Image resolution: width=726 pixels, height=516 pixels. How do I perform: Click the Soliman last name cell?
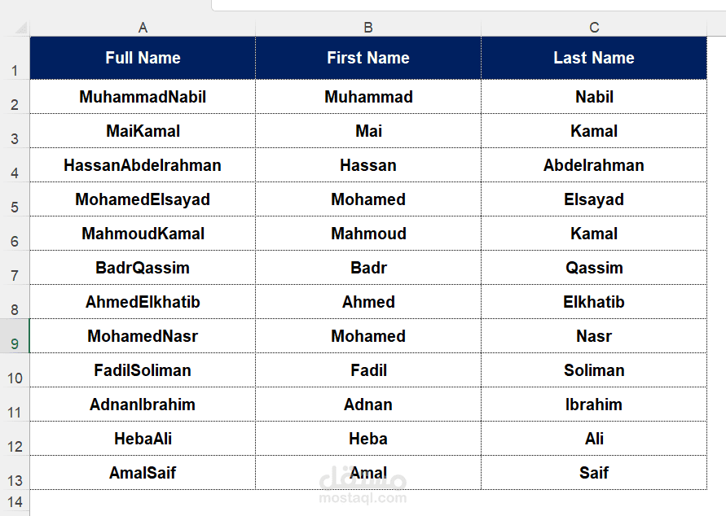pos(594,370)
